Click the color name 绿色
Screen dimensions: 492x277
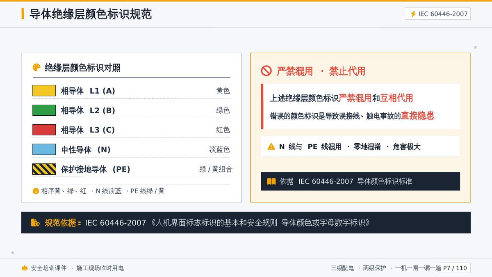(x=223, y=110)
